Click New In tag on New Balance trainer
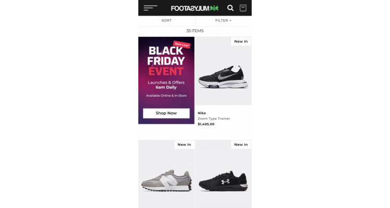This screenshot has height=208, width=390. click(x=184, y=145)
